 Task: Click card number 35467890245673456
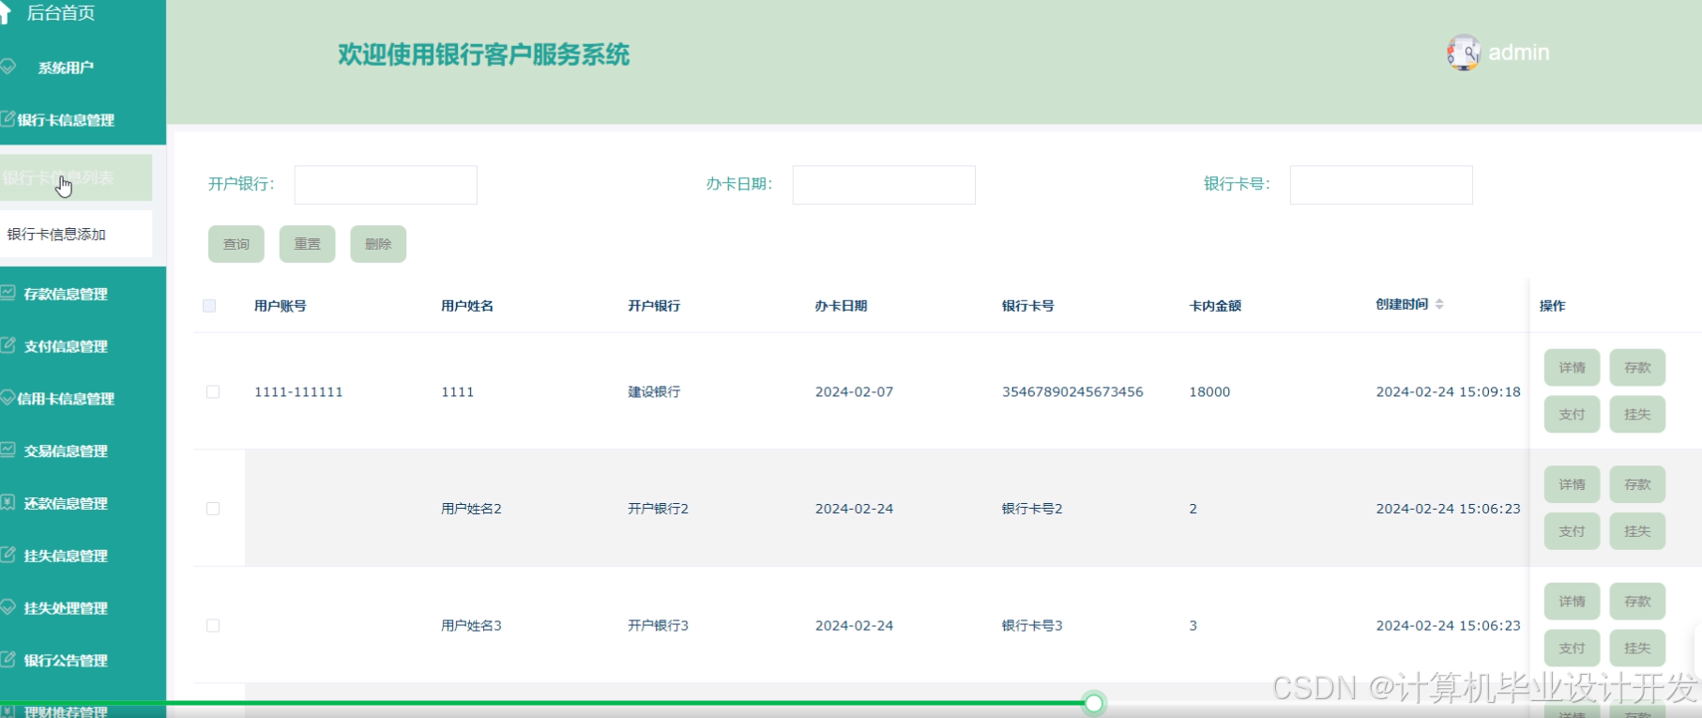pos(1072,392)
